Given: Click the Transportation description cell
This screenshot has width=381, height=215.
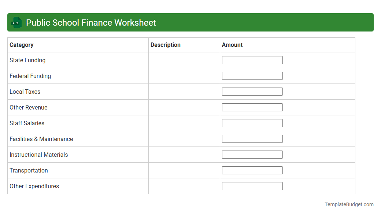Looking at the screenshot, I should pos(184,170).
